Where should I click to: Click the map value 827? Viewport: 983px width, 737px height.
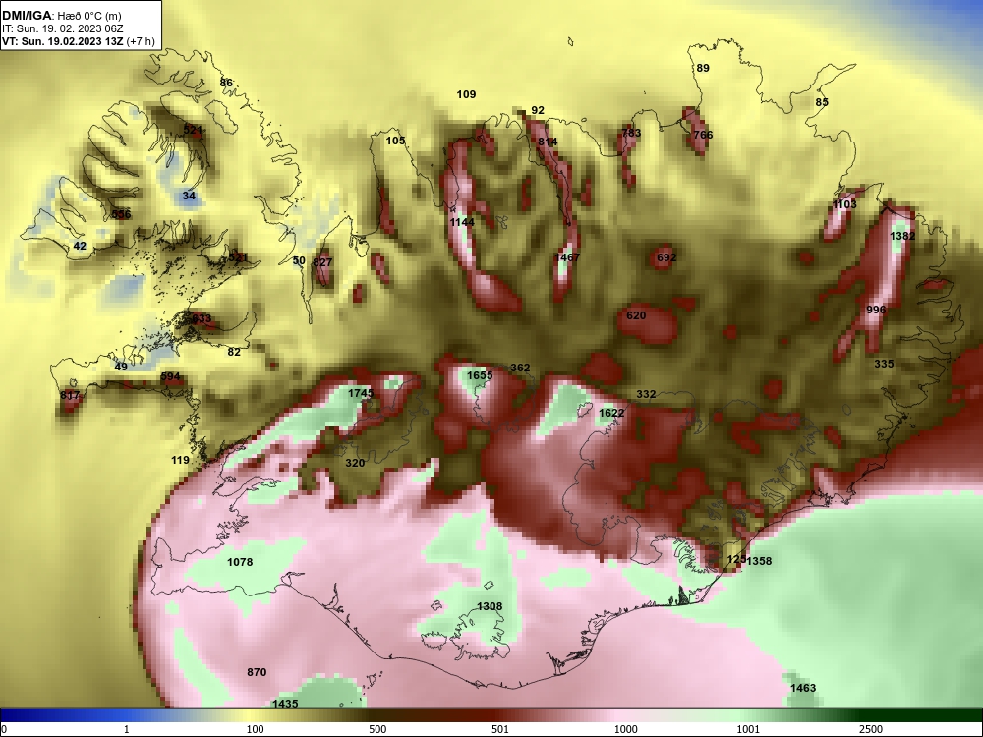click(322, 262)
